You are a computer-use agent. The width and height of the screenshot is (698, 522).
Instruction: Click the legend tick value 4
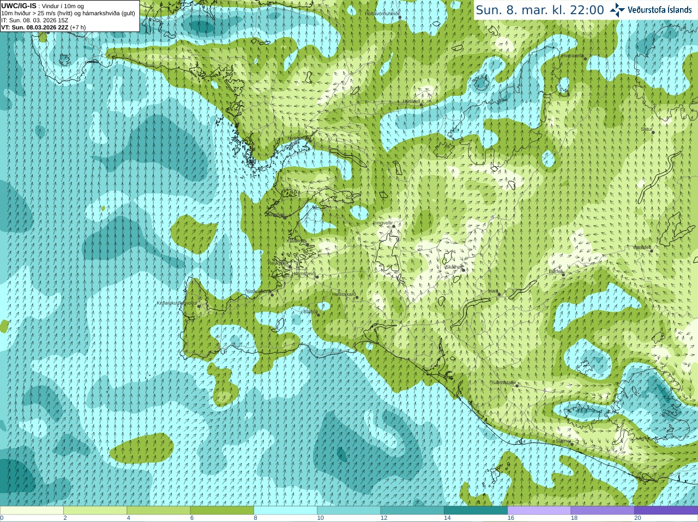point(129,518)
